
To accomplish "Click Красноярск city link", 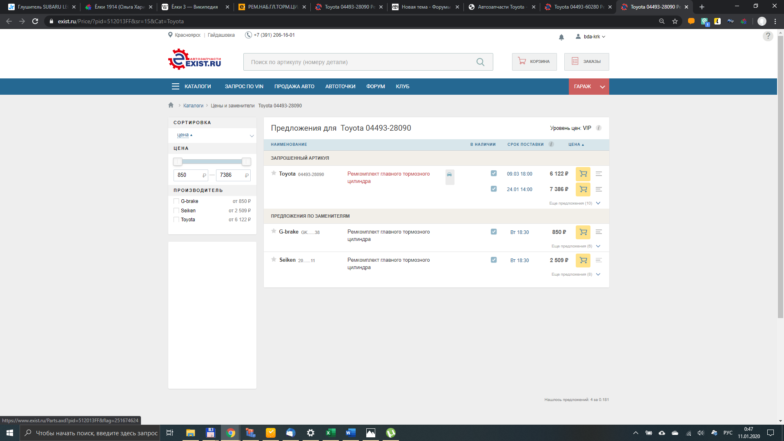I will click(x=187, y=35).
